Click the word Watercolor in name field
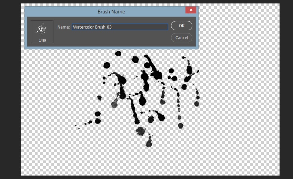 [84, 27]
